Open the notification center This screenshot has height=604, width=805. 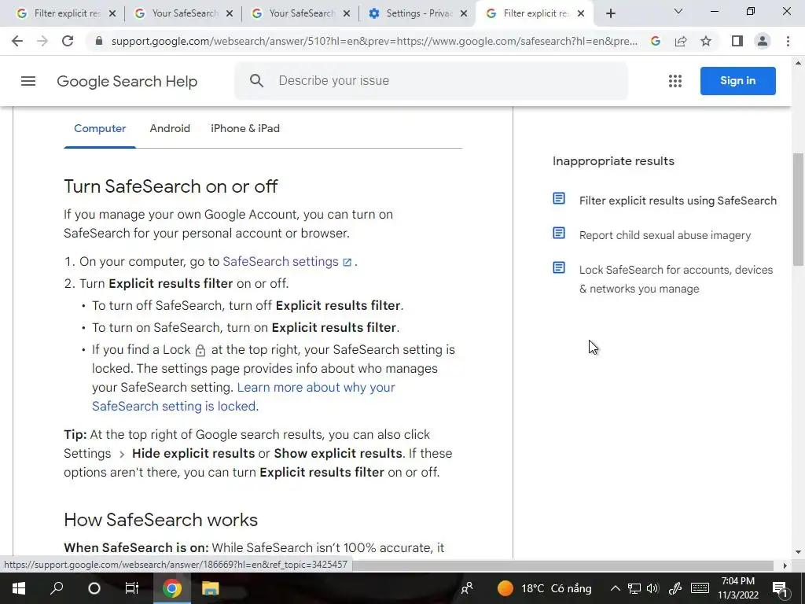click(780, 588)
